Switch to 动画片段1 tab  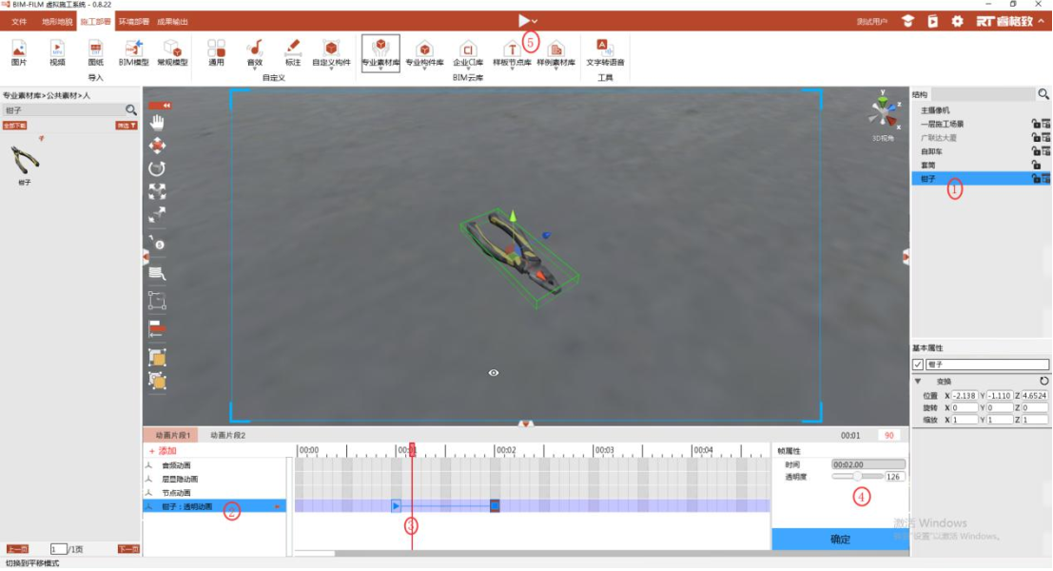pos(172,435)
